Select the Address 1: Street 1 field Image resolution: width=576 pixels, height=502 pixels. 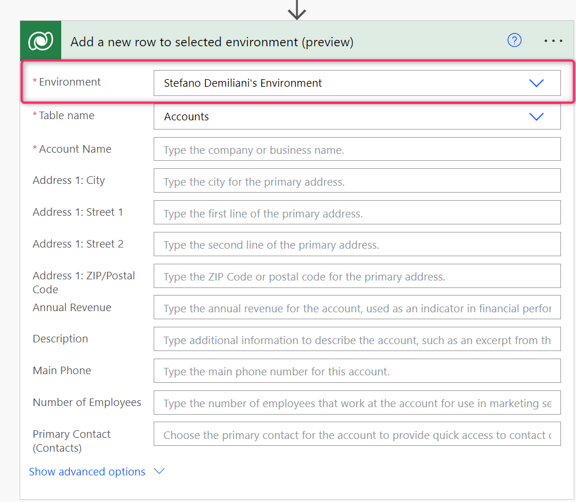(356, 213)
